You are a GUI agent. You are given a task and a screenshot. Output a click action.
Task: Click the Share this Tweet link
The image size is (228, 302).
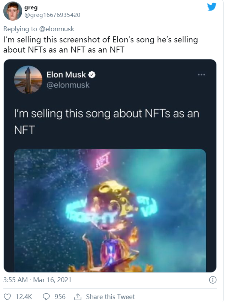[110, 297]
